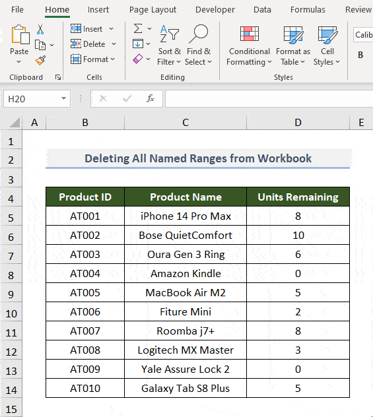The width and height of the screenshot is (373, 417).
Task: Click inside the formula bar input
Action: pos(269,99)
